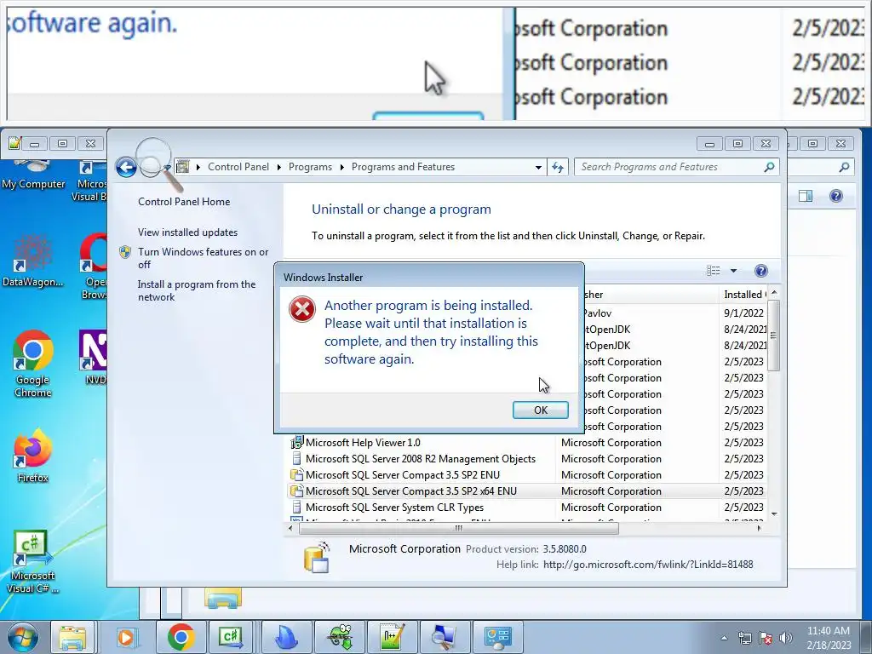This screenshot has width=872, height=654.
Task: Open the Control Panel taskbar button
Action: (497, 637)
